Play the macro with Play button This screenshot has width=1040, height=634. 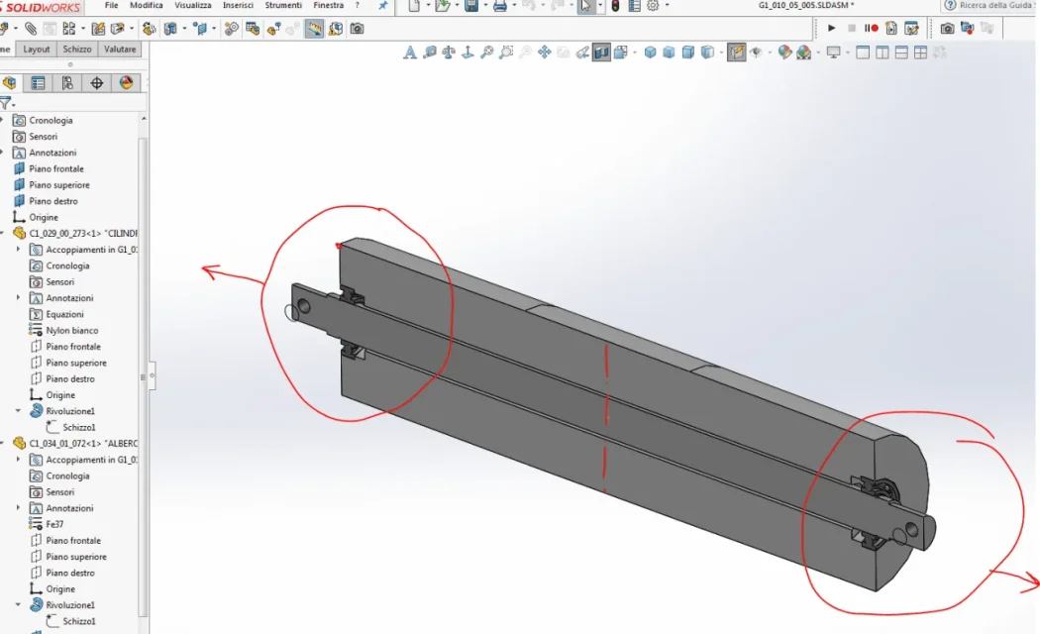(831, 28)
